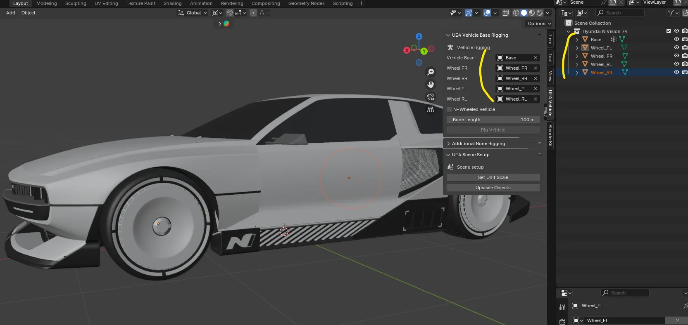Uncheck Hyundai N Vision 74 collection checkbox
The image size is (688, 325).
click(669, 31)
